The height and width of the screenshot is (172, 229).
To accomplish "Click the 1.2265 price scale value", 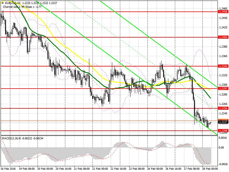I will click(x=223, y=104).
